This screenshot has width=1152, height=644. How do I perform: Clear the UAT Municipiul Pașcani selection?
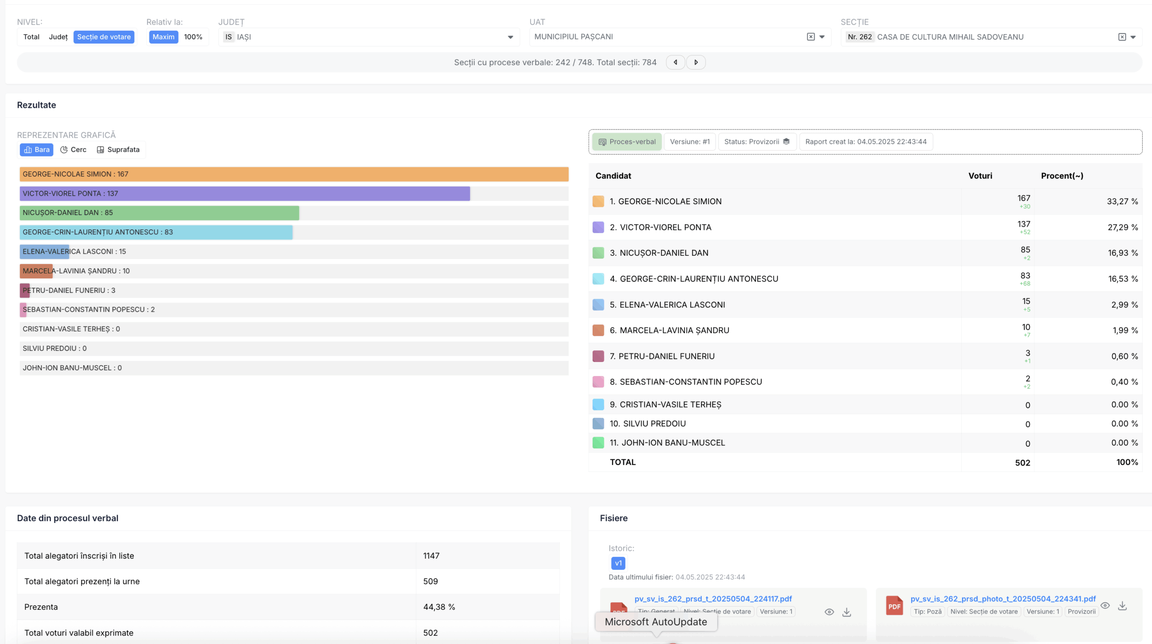(810, 37)
